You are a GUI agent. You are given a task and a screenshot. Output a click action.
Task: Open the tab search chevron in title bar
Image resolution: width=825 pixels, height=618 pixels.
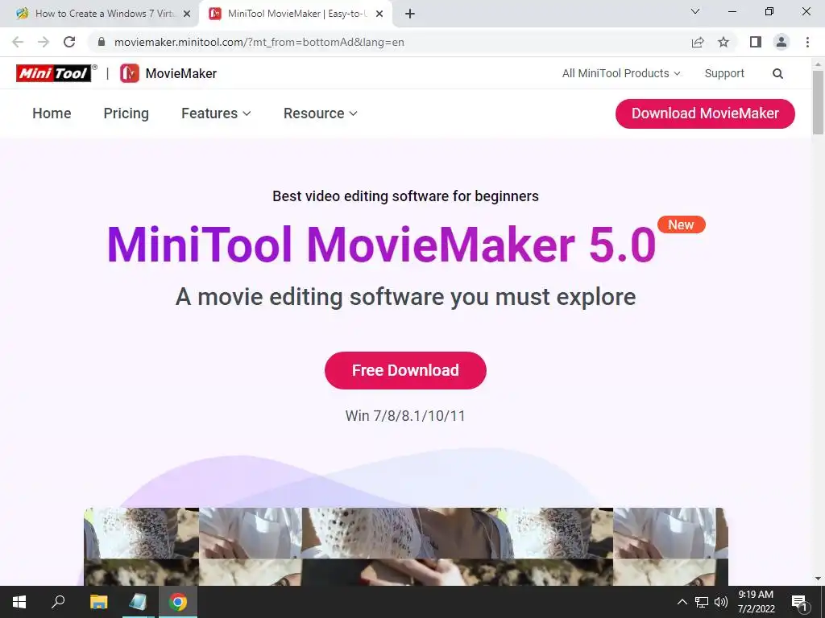coord(695,11)
